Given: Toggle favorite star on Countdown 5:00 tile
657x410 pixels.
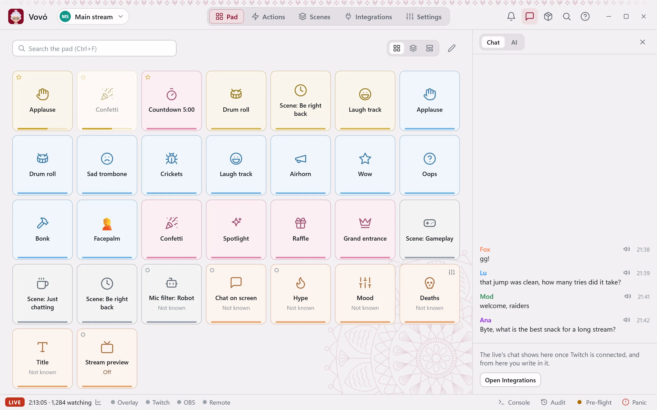Looking at the screenshot, I should pos(148,77).
